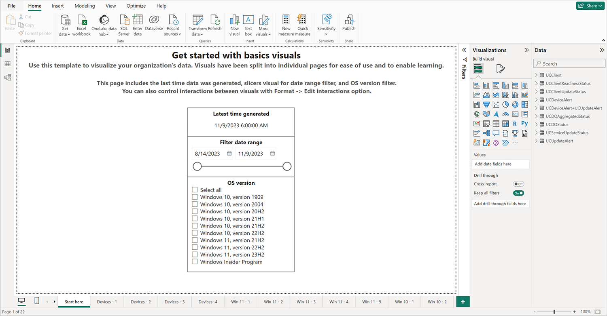The image size is (607, 316).
Task: Click the Search box in the Data pane
Action: 569,63
